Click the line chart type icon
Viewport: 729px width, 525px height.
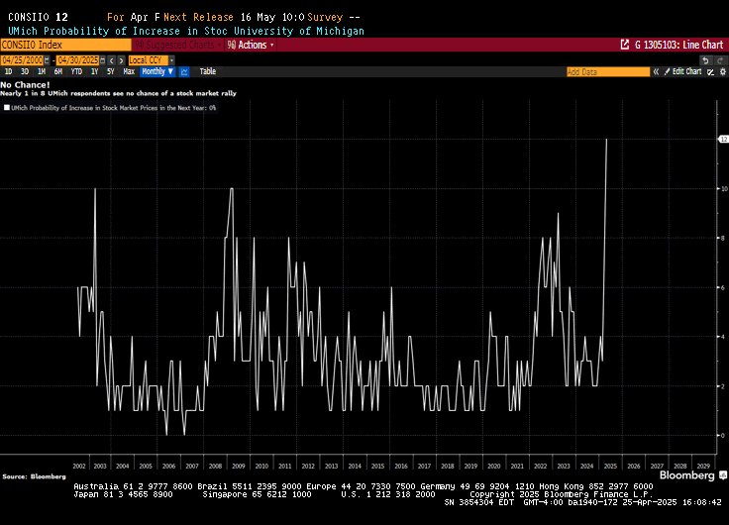186,71
